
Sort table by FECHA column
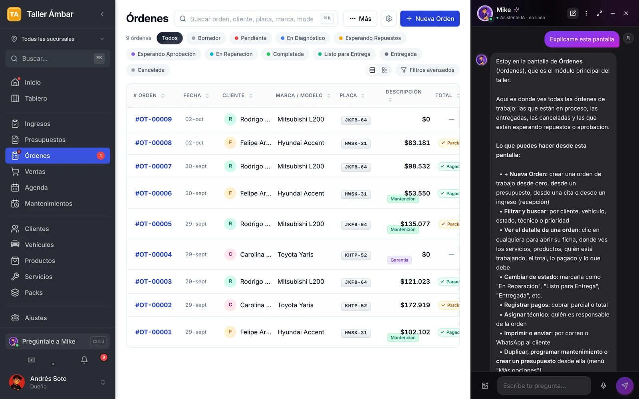click(x=196, y=96)
